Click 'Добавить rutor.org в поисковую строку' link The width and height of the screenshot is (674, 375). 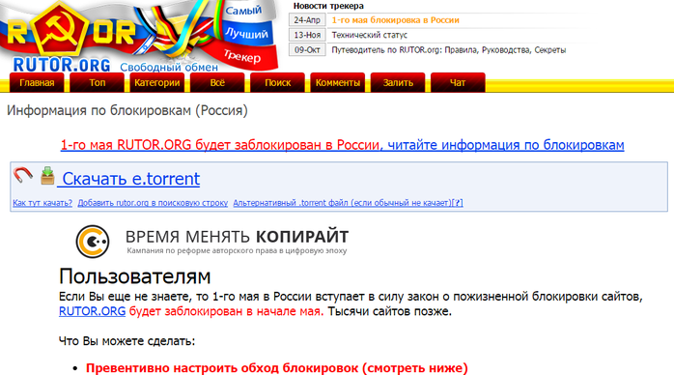(153, 203)
